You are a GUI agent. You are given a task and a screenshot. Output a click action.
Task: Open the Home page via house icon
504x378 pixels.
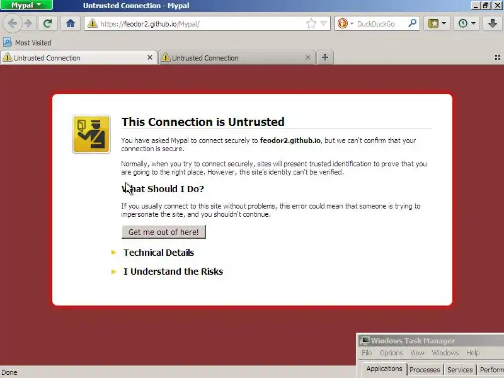pyautogui.click(x=71, y=23)
